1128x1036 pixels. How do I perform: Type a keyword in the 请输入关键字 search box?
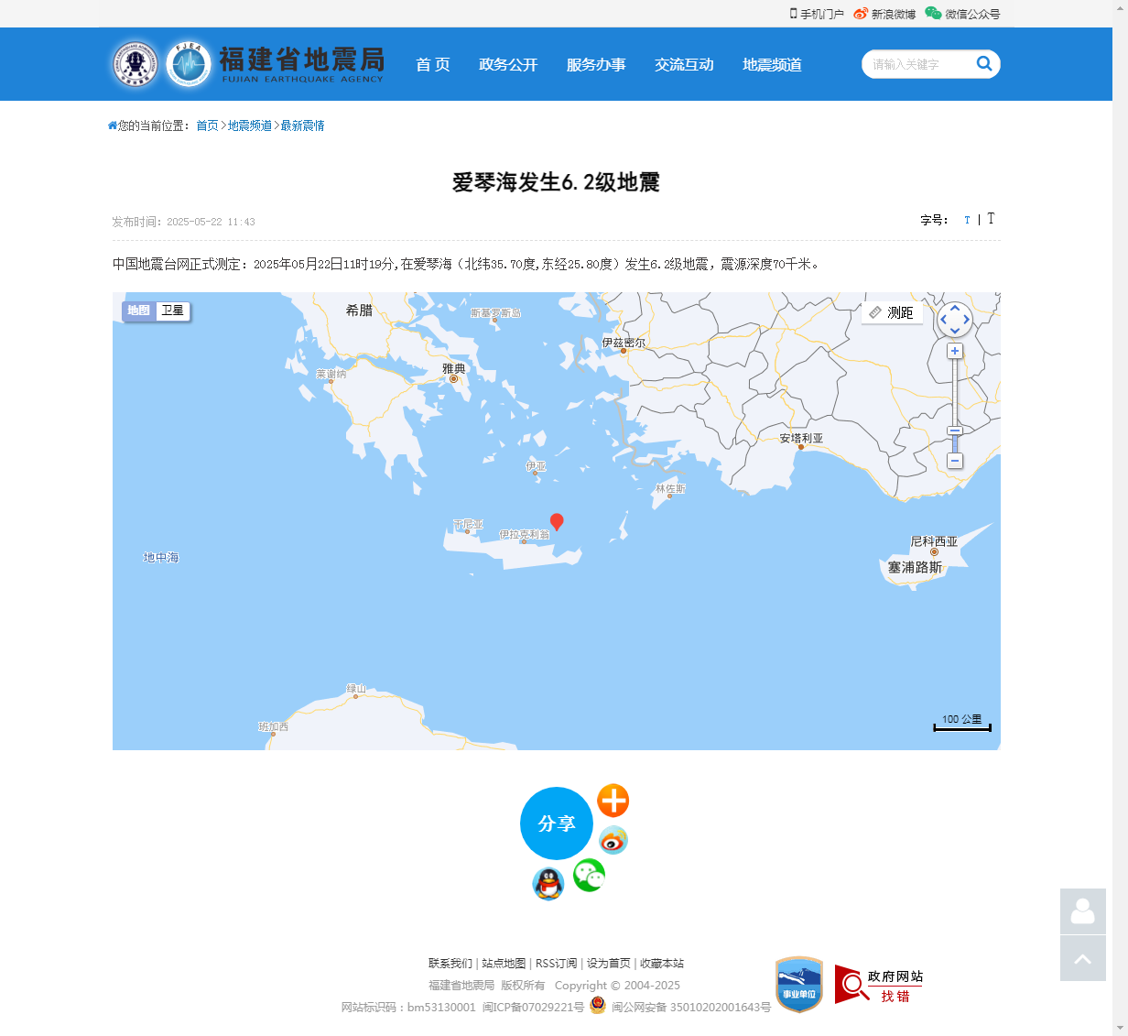916,64
